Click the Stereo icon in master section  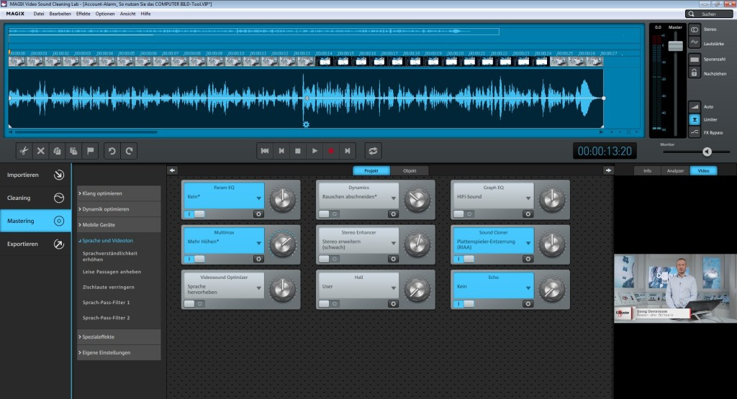click(x=695, y=29)
